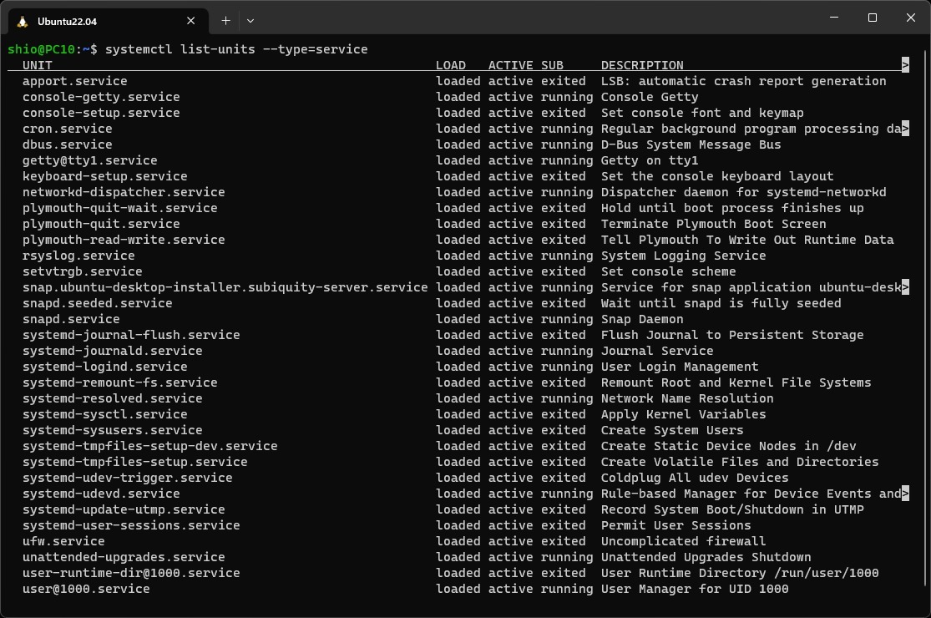Open the new tab profile dropdown
Image resolution: width=931 pixels, height=618 pixels.
(250, 21)
